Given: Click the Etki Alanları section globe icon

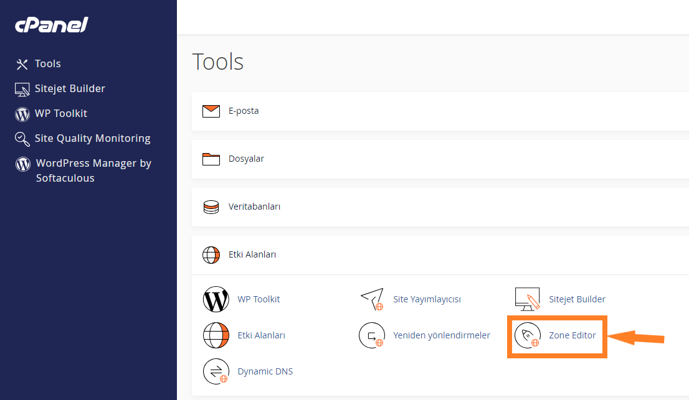Looking at the screenshot, I should click(x=211, y=255).
